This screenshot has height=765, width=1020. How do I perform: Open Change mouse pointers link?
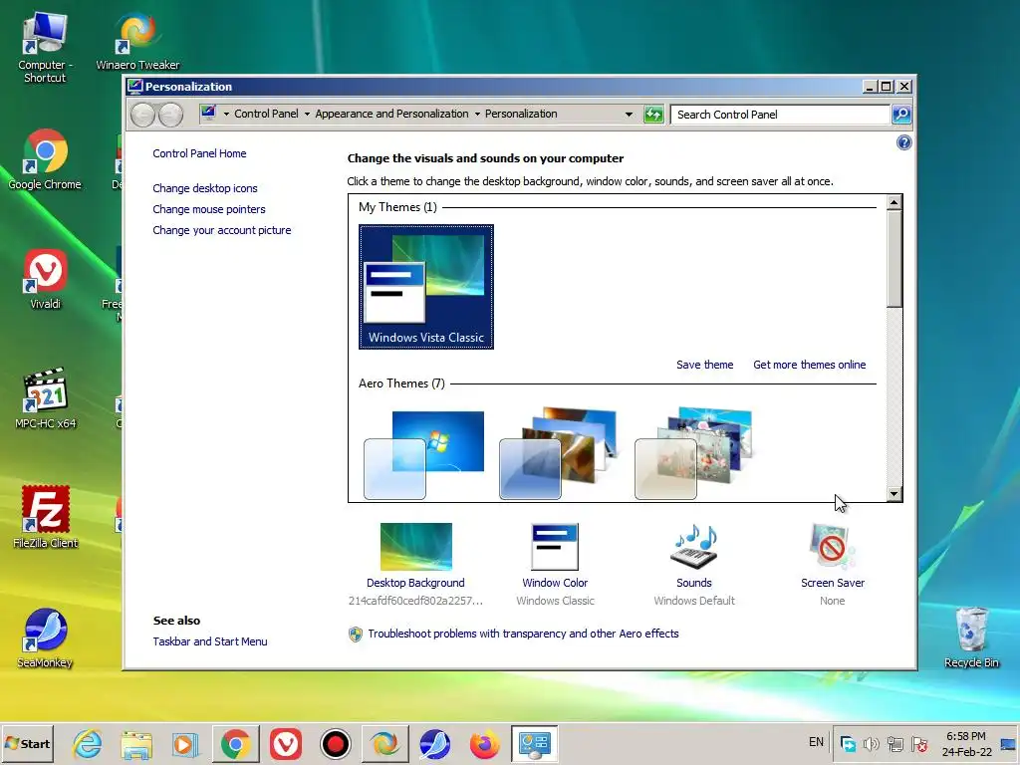pos(209,209)
